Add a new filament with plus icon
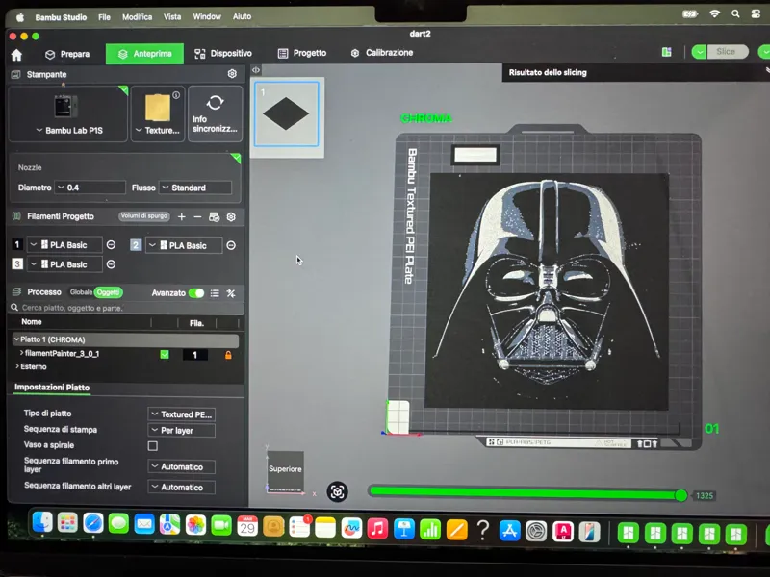The height and width of the screenshot is (577, 770). (182, 217)
